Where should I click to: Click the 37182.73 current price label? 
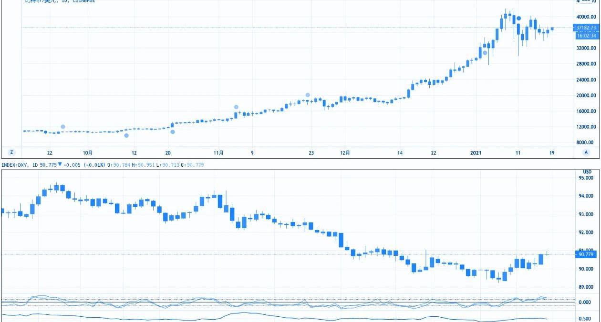(586, 28)
